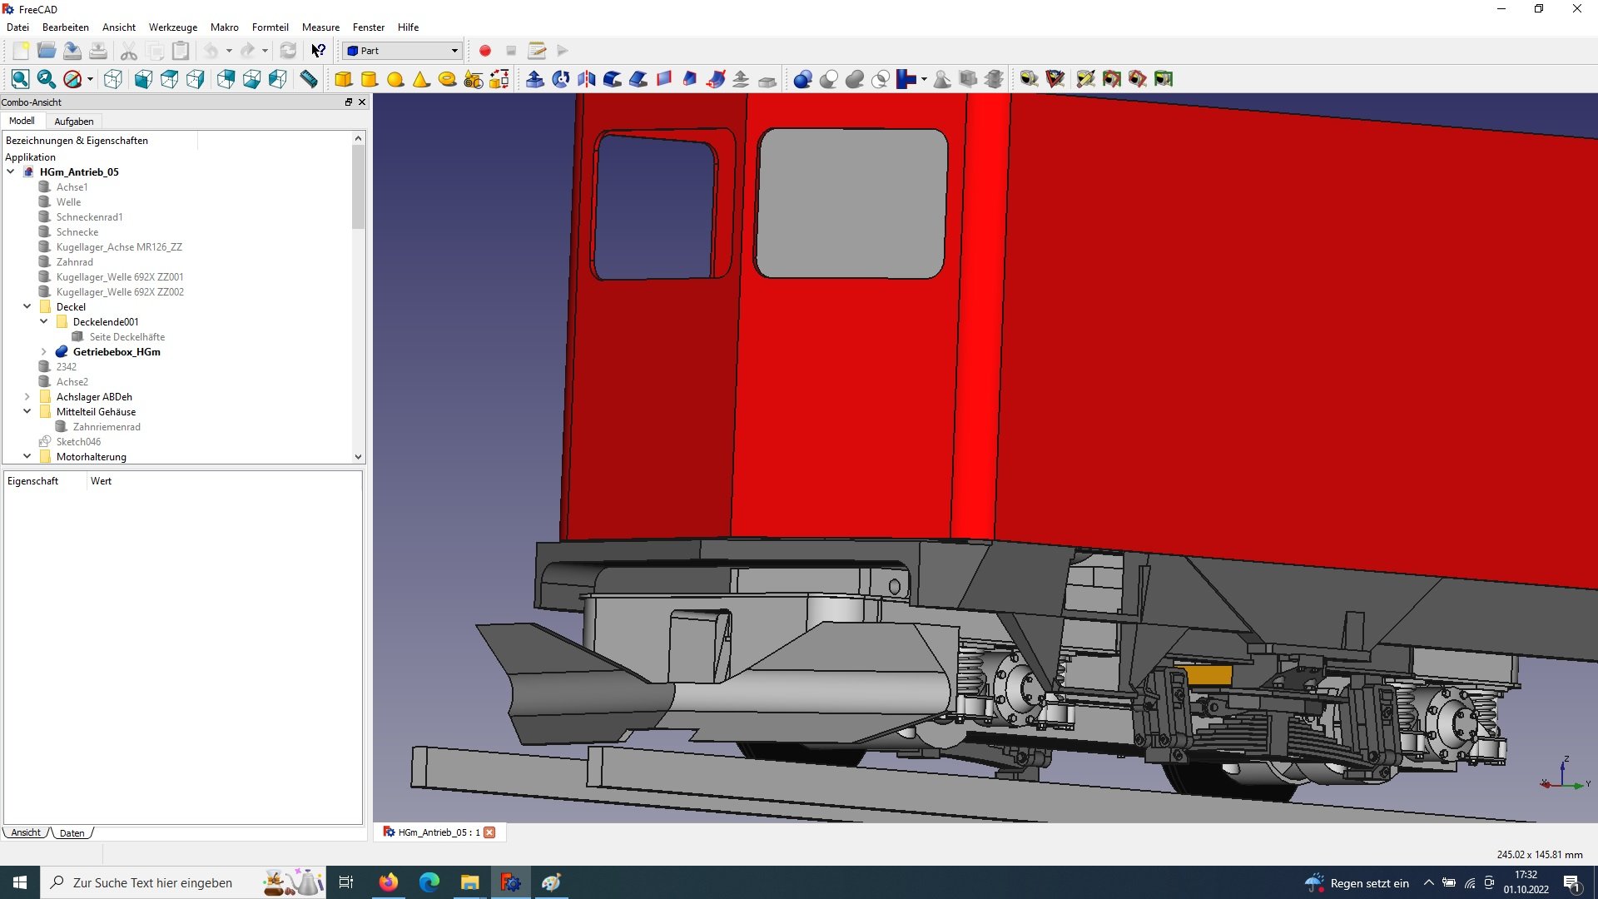The width and height of the screenshot is (1598, 899).
Task: Click the Boolean blue spheres icon
Action: [802, 79]
